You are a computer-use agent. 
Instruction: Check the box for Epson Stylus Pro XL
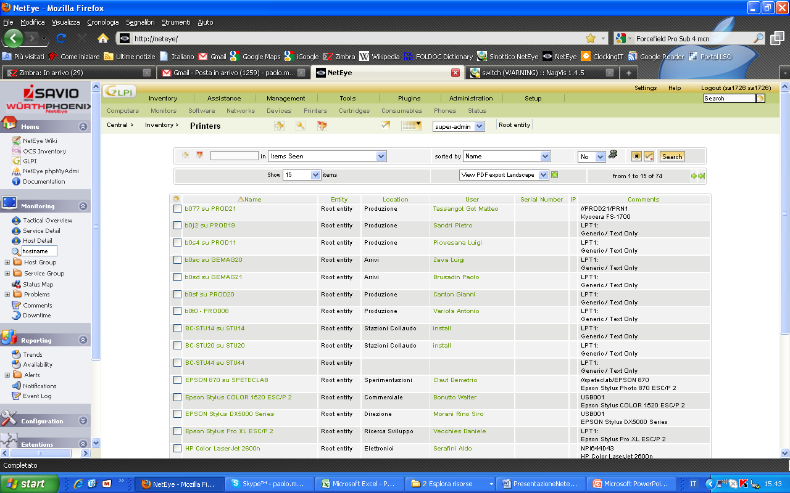tap(178, 431)
